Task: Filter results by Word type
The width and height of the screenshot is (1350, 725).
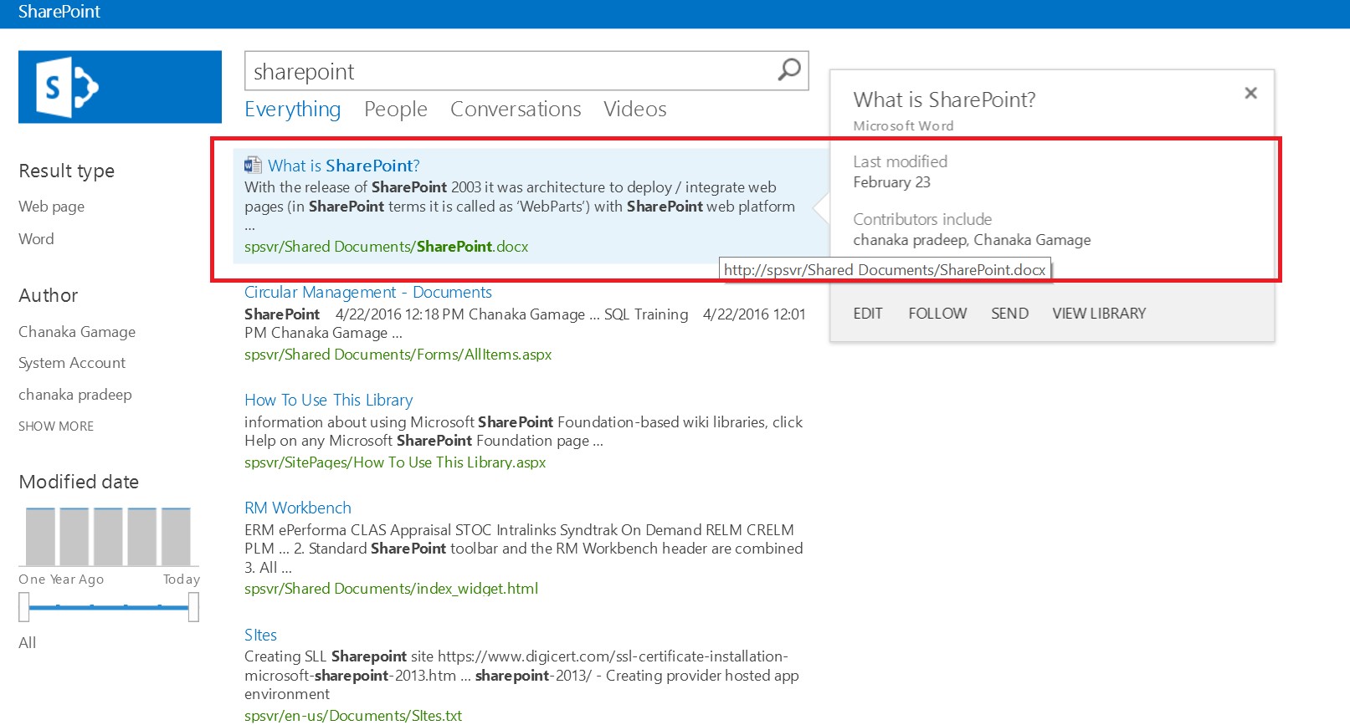Action: pyautogui.click(x=36, y=239)
